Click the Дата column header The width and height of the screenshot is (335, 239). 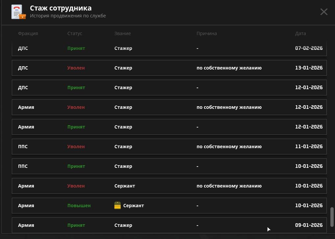(300, 33)
